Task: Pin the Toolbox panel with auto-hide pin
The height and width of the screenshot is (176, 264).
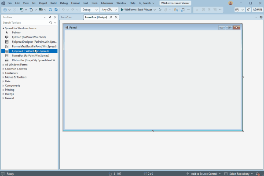Action: tap(50, 17)
